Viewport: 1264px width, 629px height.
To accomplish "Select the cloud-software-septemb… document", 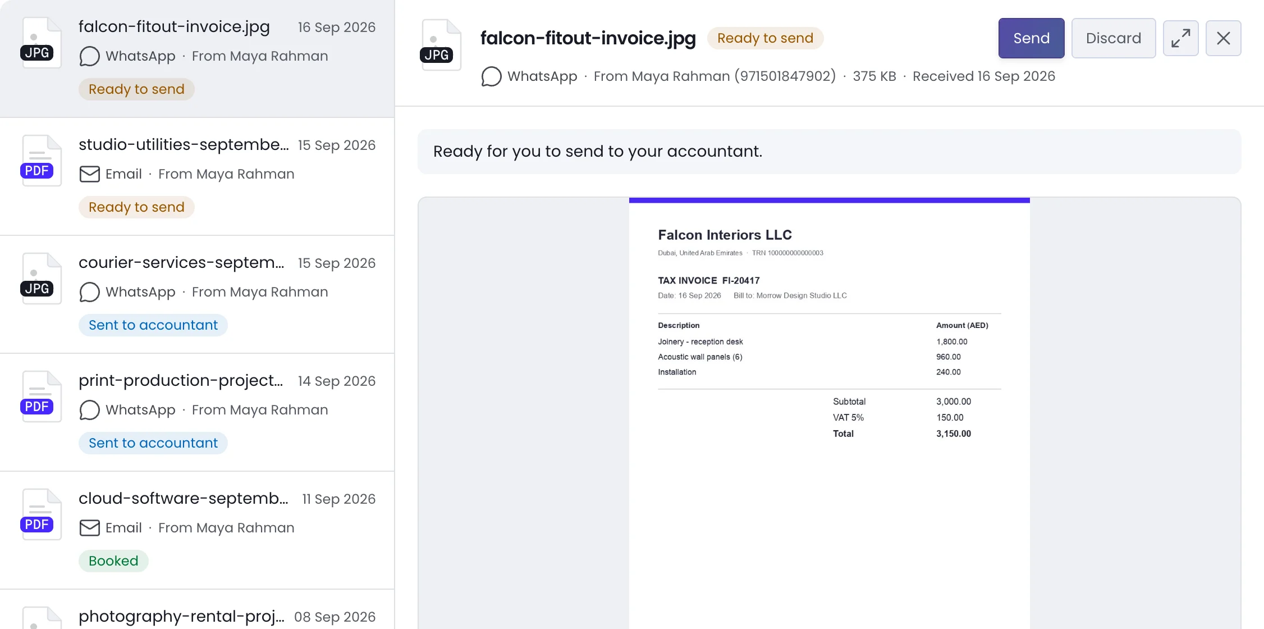I will click(x=197, y=530).
